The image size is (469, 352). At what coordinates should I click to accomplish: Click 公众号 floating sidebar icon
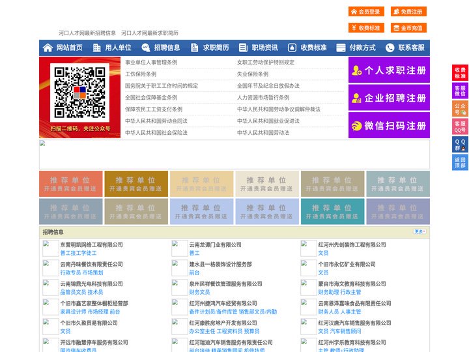tap(460, 109)
